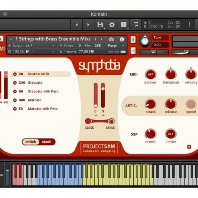Click the arrow under S mic
Image resolution: width=198 pixels, height=198 pixels.
point(103,115)
